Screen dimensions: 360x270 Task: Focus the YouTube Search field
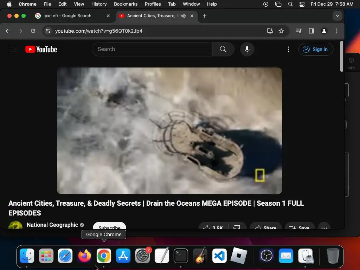(x=152, y=49)
